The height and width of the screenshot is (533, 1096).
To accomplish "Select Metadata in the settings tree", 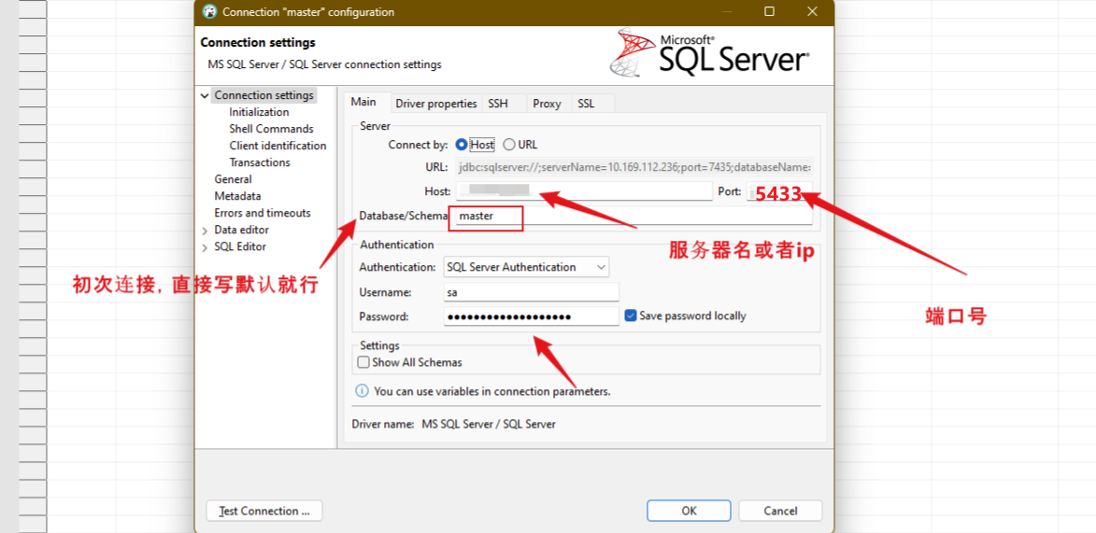I will click(x=237, y=196).
